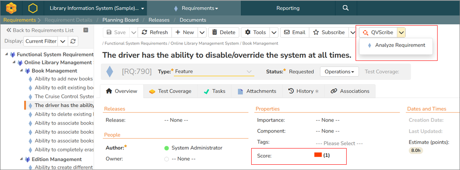The image size is (460, 170).
Task: Click the search magnifier icon
Action: (x=345, y=8)
